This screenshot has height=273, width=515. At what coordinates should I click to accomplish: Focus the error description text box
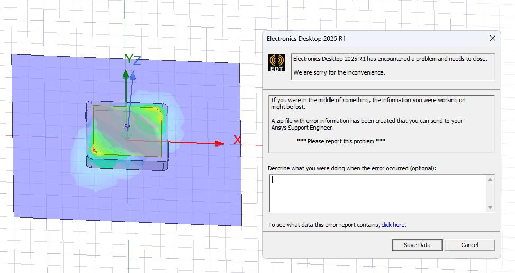point(377,193)
